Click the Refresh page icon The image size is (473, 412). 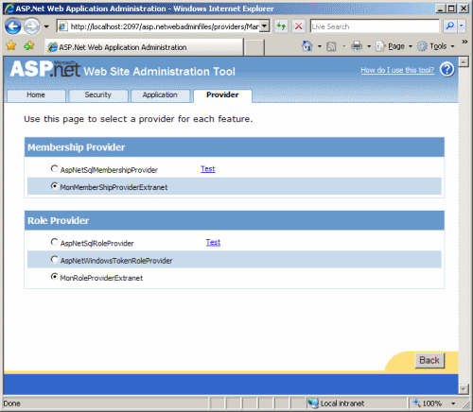point(281,26)
